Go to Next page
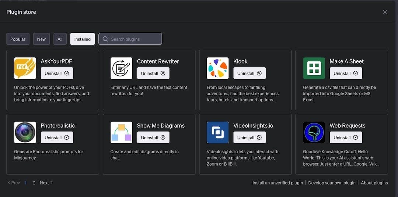 click(46, 183)
